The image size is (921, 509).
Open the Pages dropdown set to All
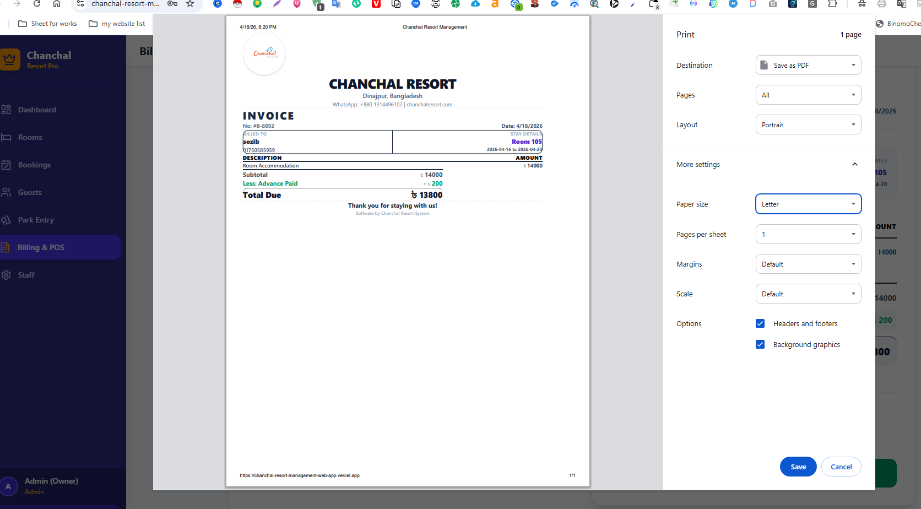coord(808,95)
